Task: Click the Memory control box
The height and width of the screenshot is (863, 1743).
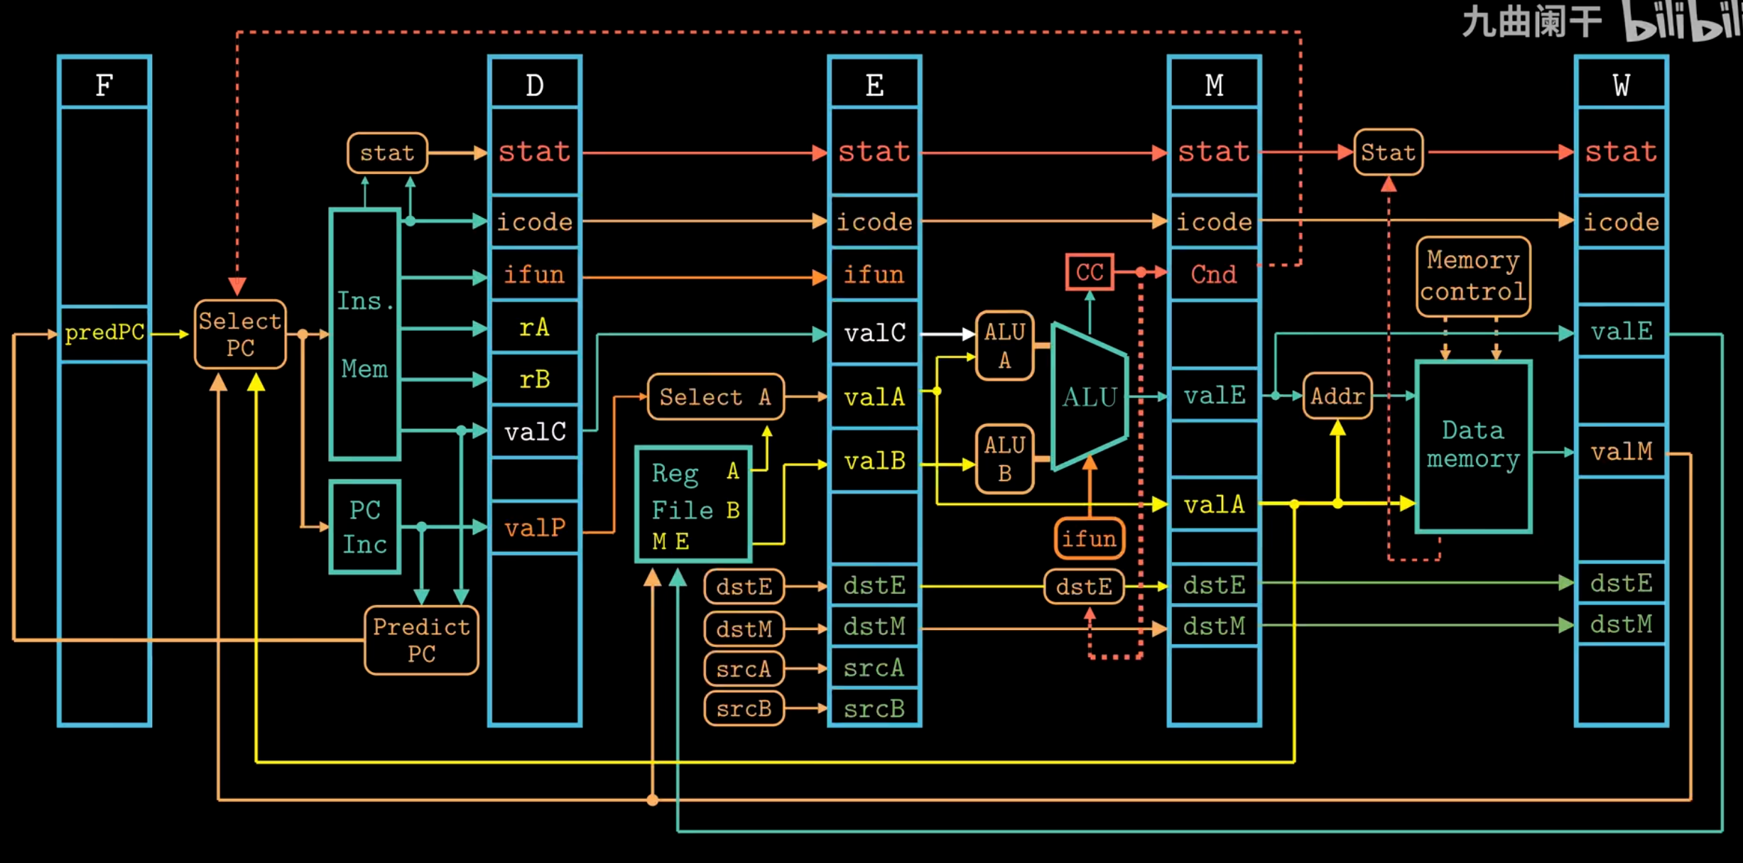Action: pos(1473,276)
